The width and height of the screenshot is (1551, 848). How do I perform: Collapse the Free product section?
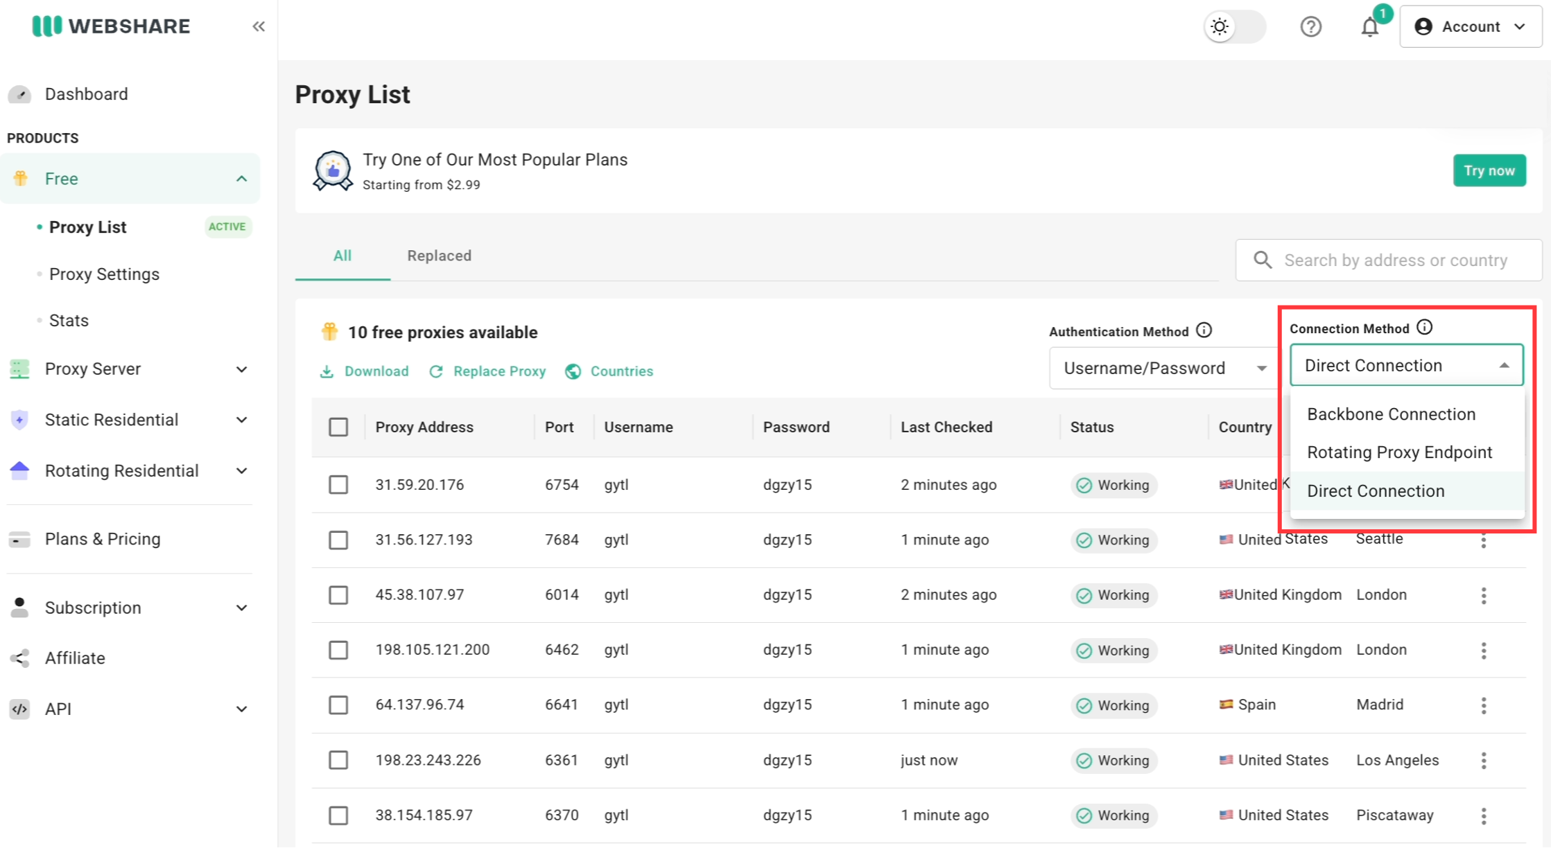(241, 179)
